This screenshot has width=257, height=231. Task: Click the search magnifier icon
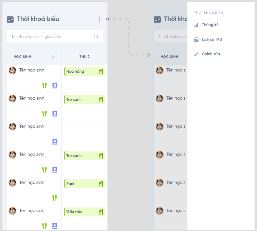click(96, 36)
